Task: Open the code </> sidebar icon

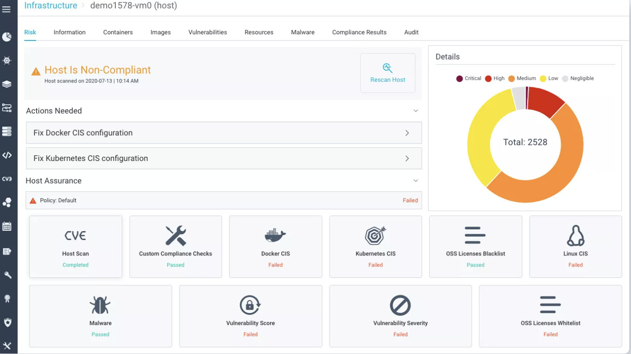Action: (7, 155)
